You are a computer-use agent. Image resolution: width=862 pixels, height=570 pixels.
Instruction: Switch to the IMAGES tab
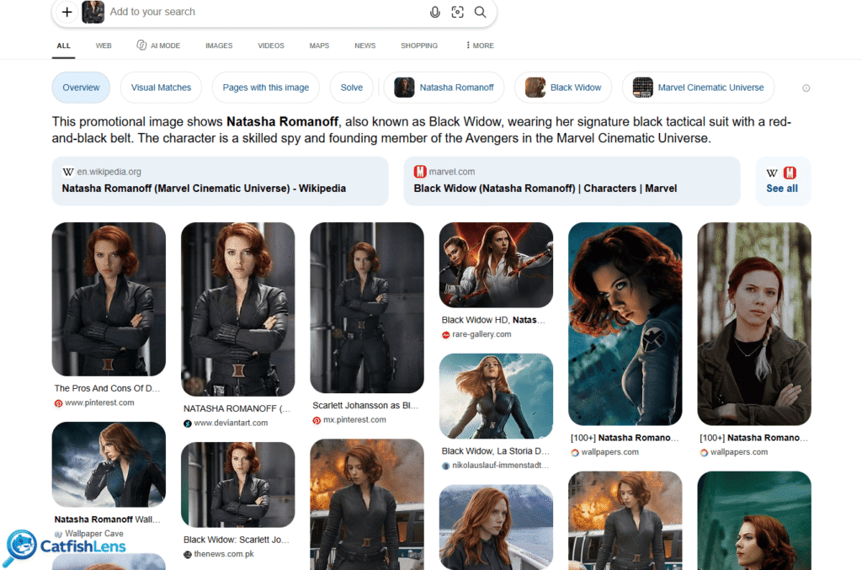click(x=219, y=45)
